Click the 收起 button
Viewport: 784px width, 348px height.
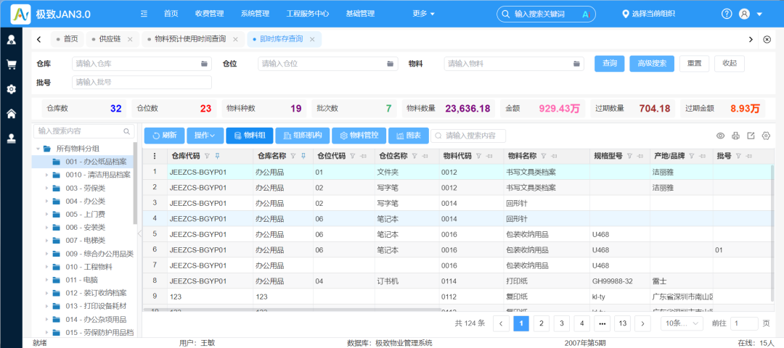pyautogui.click(x=730, y=63)
